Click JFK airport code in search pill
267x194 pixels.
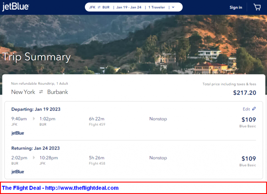92,7
